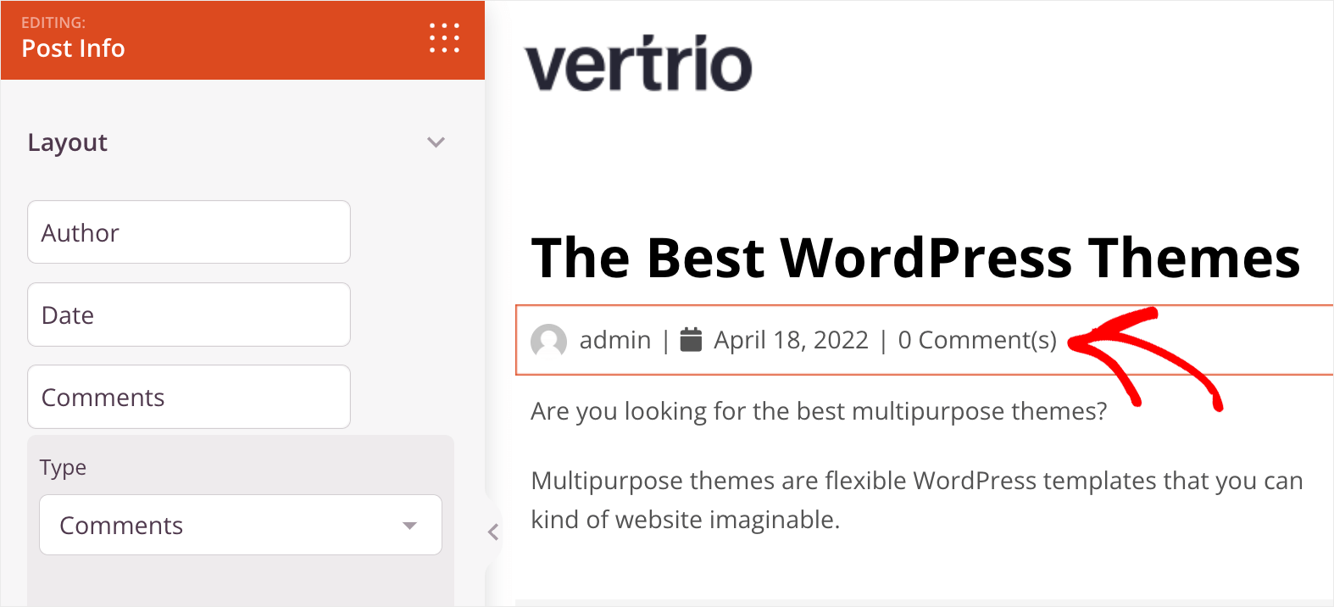Click the Type field label

tap(63, 468)
